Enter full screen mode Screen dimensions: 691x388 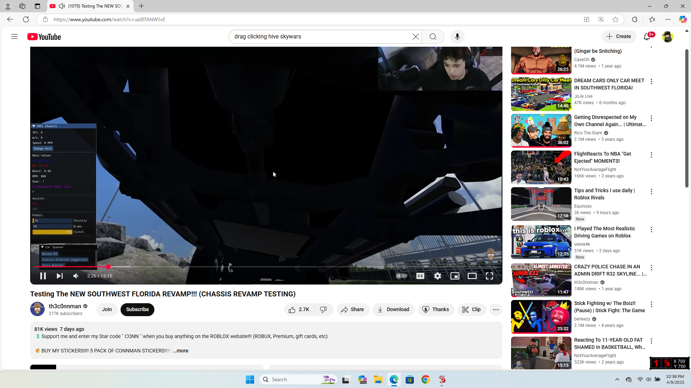[x=489, y=276]
